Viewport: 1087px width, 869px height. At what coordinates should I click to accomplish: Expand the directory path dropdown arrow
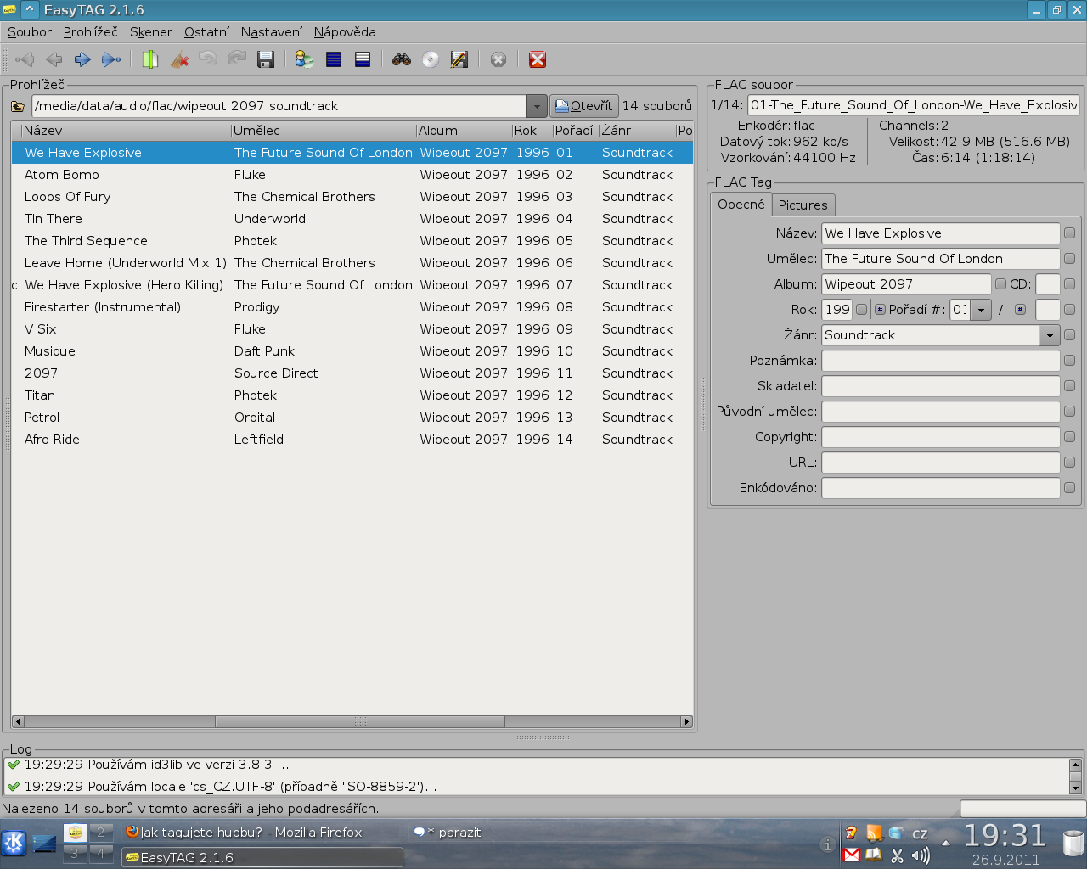click(x=537, y=106)
